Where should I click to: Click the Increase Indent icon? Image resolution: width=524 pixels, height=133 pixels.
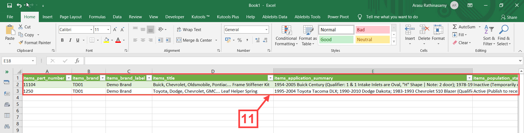point(168,40)
